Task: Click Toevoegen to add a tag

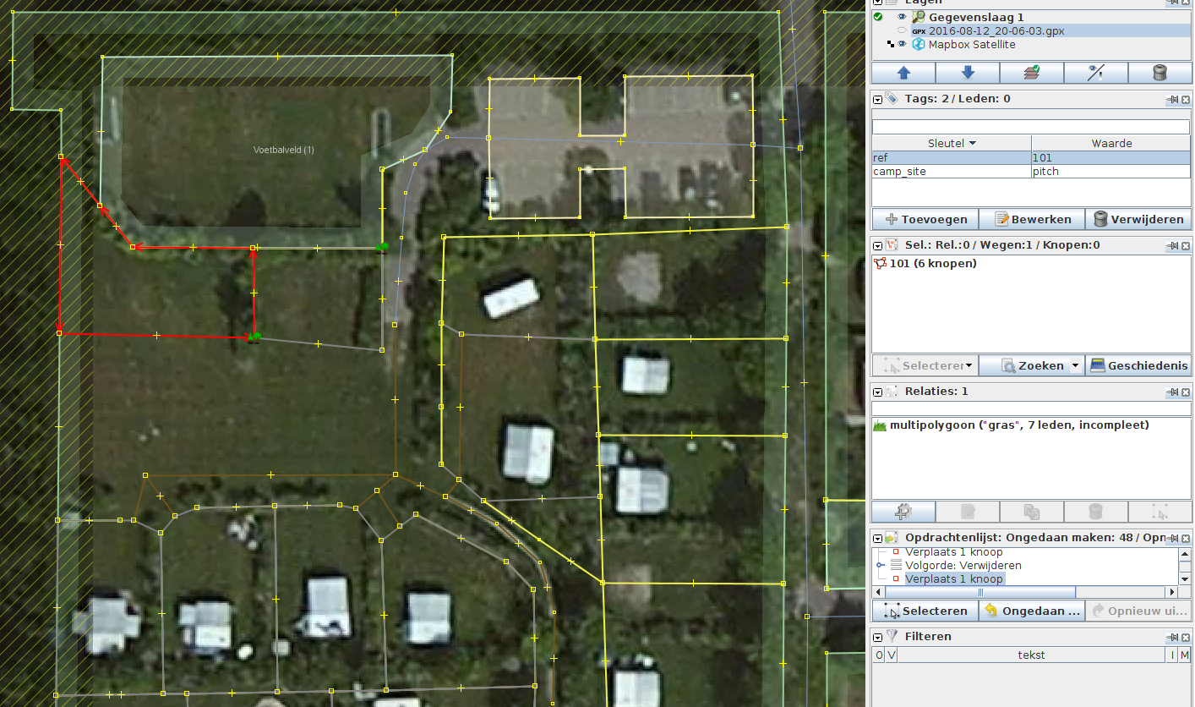Action: 925,219
